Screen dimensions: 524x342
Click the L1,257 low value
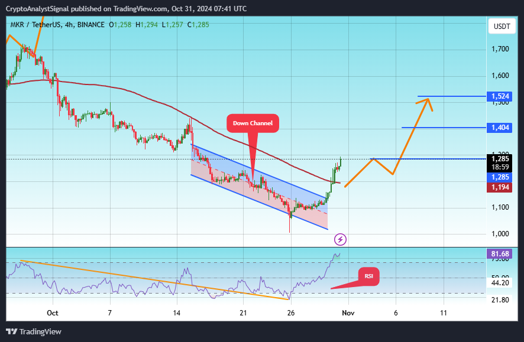pyautogui.click(x=173, y=25)
